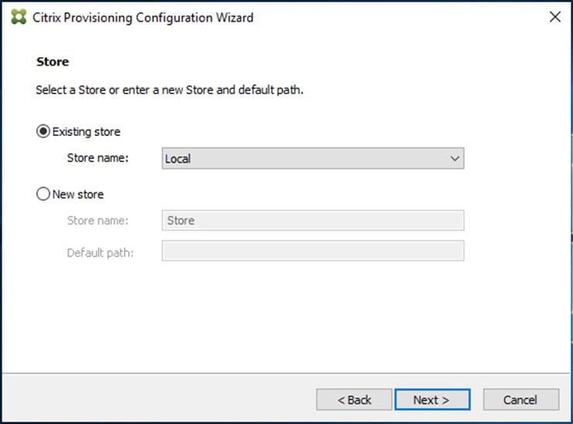Open the Store name dropdown showing Local
Screen dimensions: 573x424
pyautogui.click(x=313, y=158)
